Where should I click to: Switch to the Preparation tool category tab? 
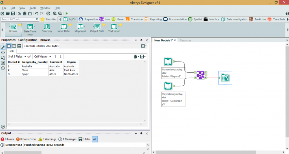[88, 19]
